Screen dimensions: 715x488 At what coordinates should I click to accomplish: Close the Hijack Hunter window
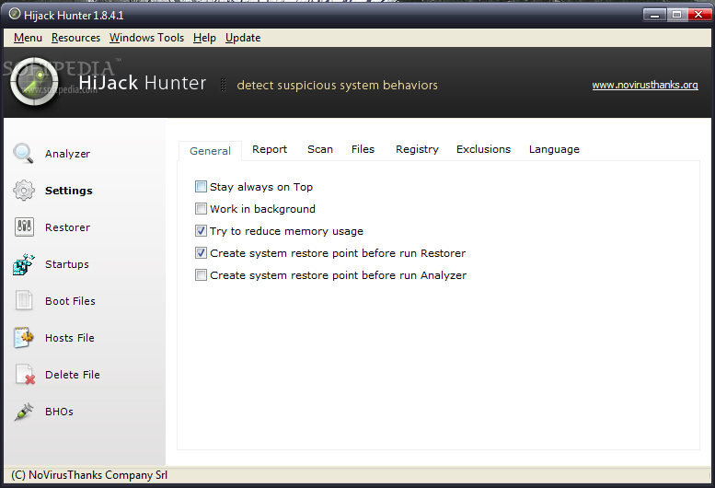tap(698, 15)
